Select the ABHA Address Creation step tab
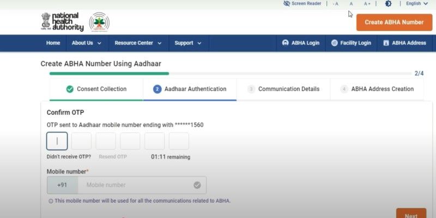The width and height of the screenshot is (436, 218). tap(377, 89)
